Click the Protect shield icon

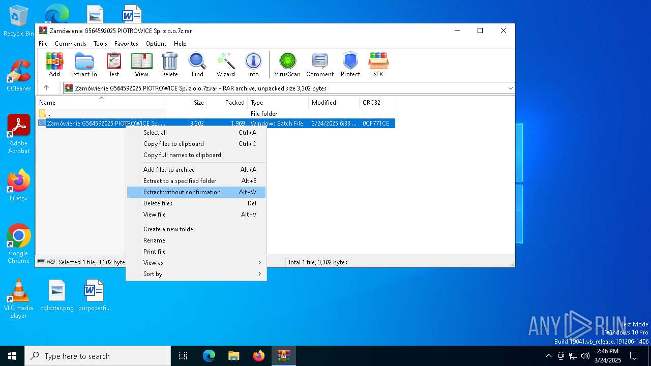[350, 65]
